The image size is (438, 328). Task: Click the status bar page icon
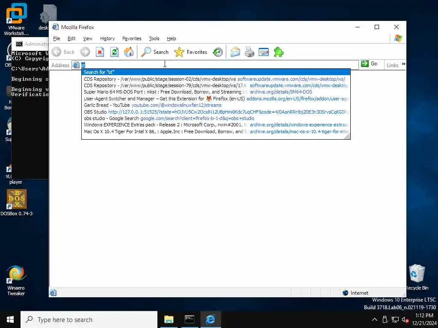pyautogui.click(x=53, y=293)
